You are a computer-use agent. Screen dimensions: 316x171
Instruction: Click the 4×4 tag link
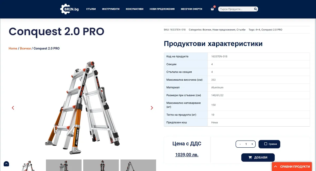(x=258, y=30)
